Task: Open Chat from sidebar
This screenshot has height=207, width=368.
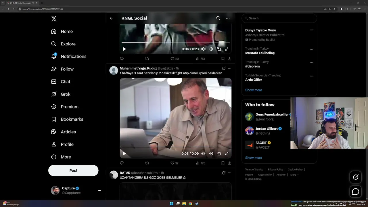Action: (x=61, y=82)
